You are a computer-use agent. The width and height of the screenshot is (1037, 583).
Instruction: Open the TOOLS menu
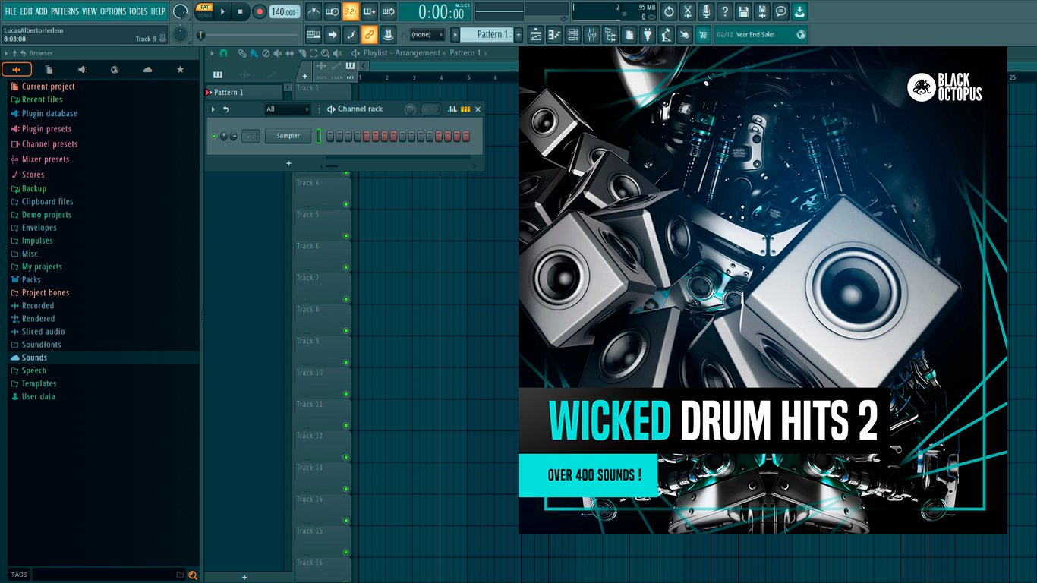(x=138, y=11)
